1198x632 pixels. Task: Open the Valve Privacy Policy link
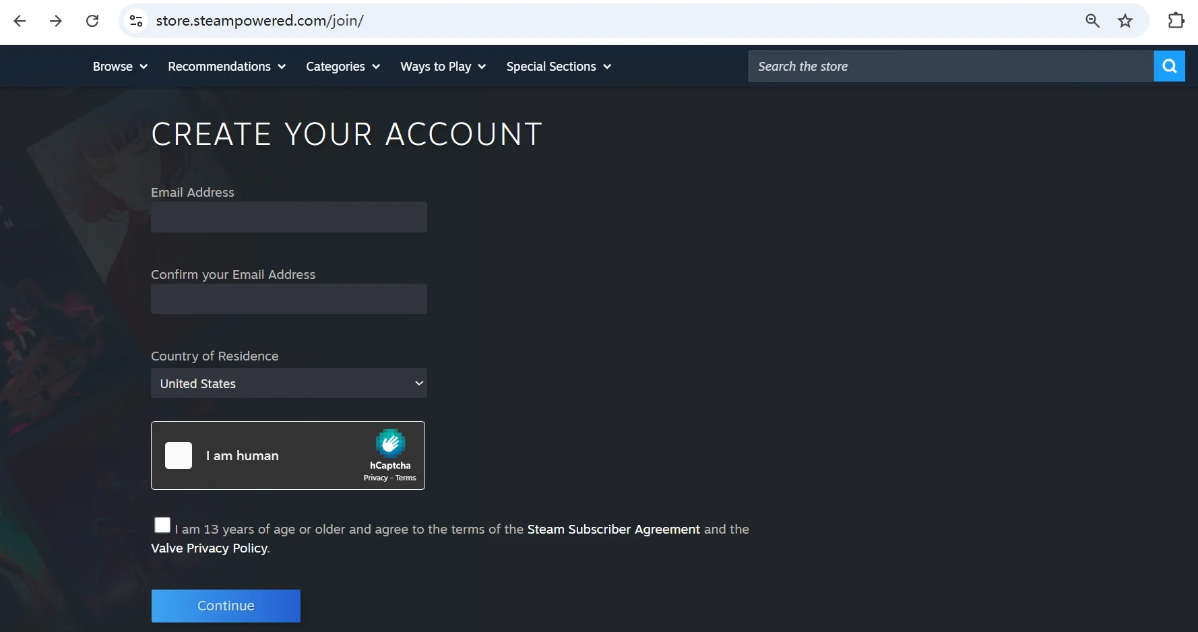pyautogui.click(x=209, y=548)
